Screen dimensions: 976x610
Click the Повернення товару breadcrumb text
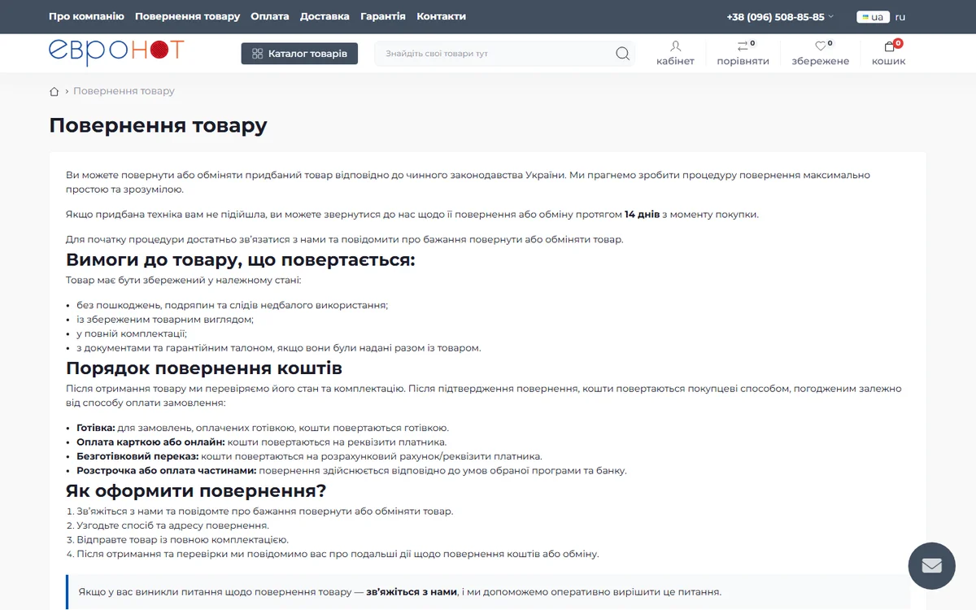tap(124, 91)
